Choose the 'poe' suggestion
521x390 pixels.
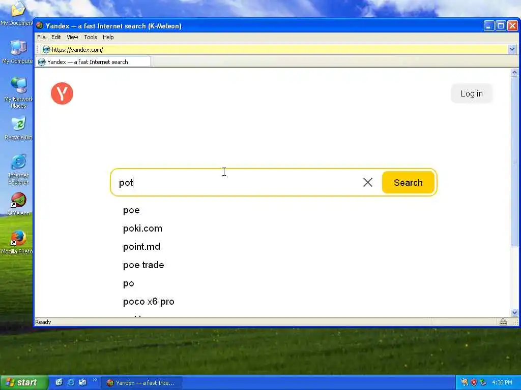(131, 210)
